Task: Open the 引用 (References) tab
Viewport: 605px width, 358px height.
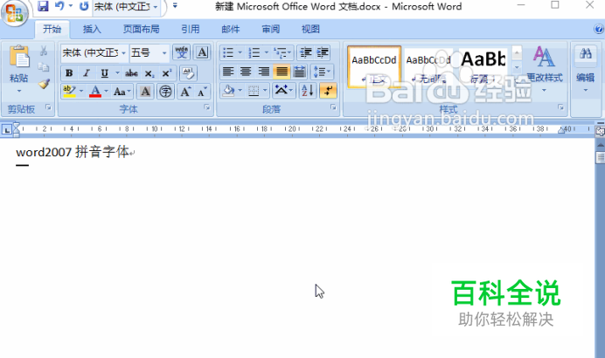Action: click(x=191, y=30)
